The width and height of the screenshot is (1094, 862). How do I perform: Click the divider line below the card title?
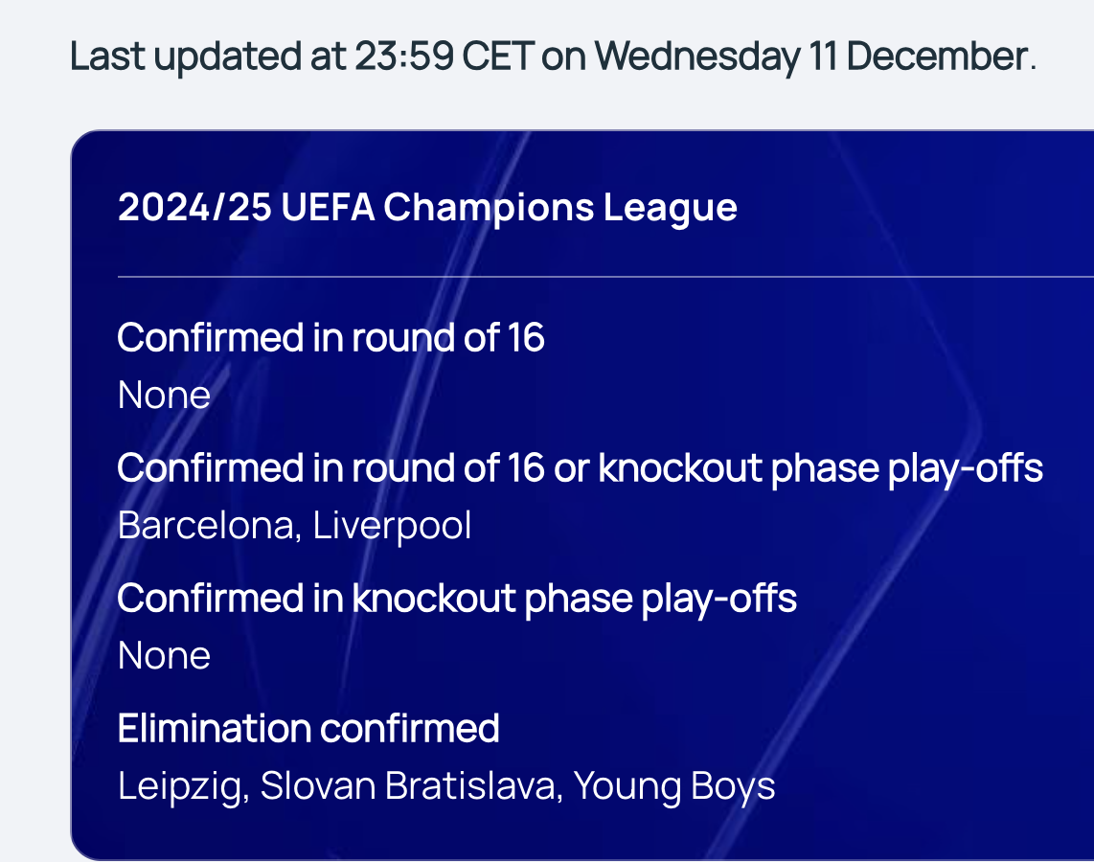point(605,277)
